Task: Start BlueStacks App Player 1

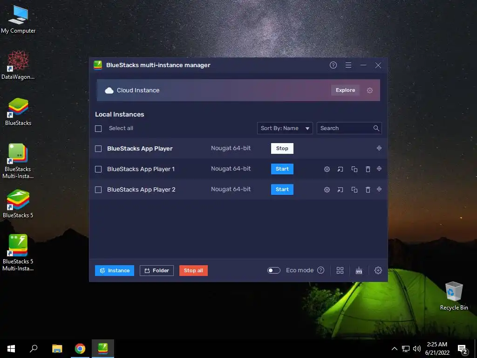Action: click(x=282, y=169)
